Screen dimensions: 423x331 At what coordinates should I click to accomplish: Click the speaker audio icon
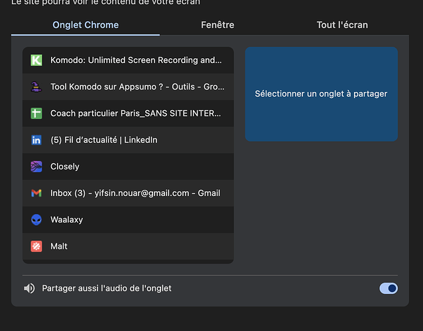29,289
